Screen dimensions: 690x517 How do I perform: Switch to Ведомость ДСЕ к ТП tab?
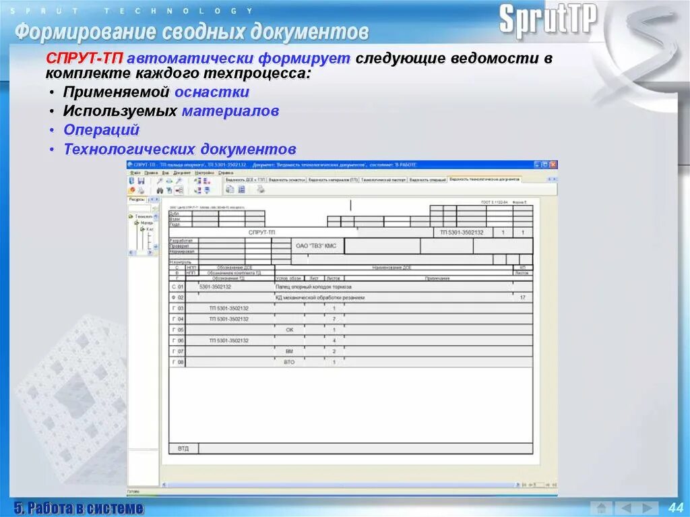[x=245, y=180]
